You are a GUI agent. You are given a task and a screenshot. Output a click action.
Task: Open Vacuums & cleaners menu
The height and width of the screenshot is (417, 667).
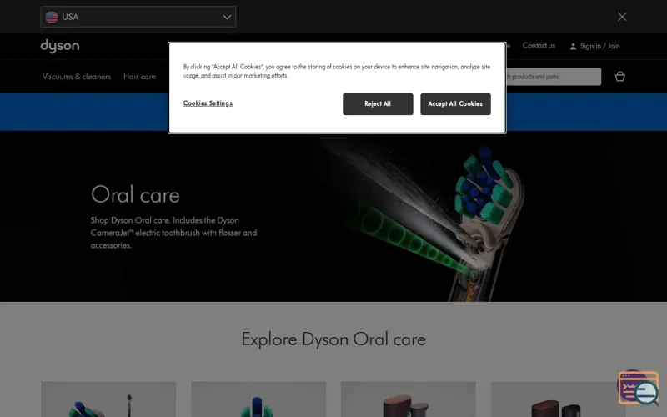(x=77, y=77)
